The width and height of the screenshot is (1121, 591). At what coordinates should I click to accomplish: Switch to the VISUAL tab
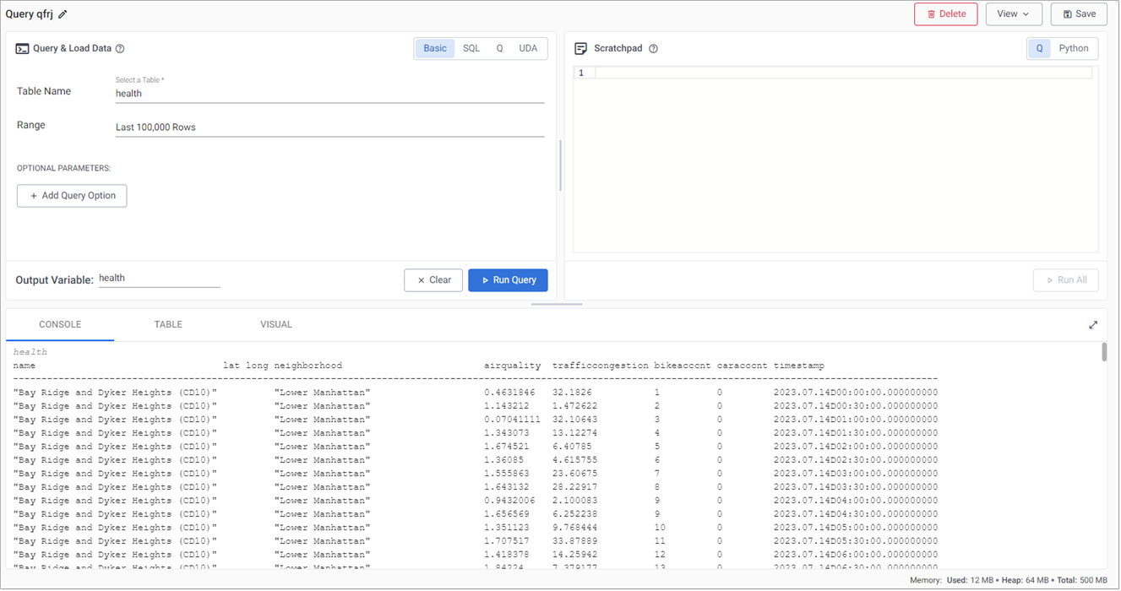click(x=276, y=324)
